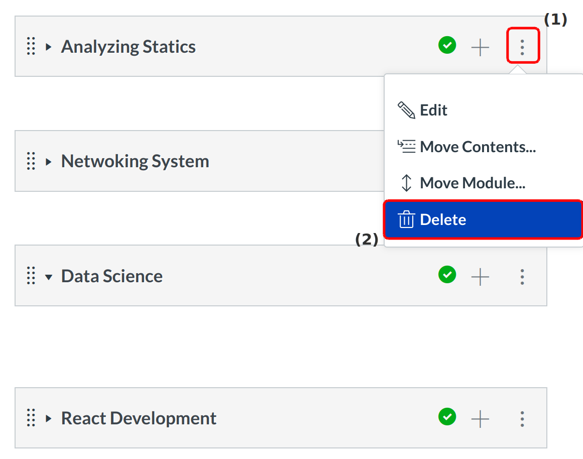Expand the Analyzing Statics module
Viewport: 583px width, 459px height.
click(49, 47)
